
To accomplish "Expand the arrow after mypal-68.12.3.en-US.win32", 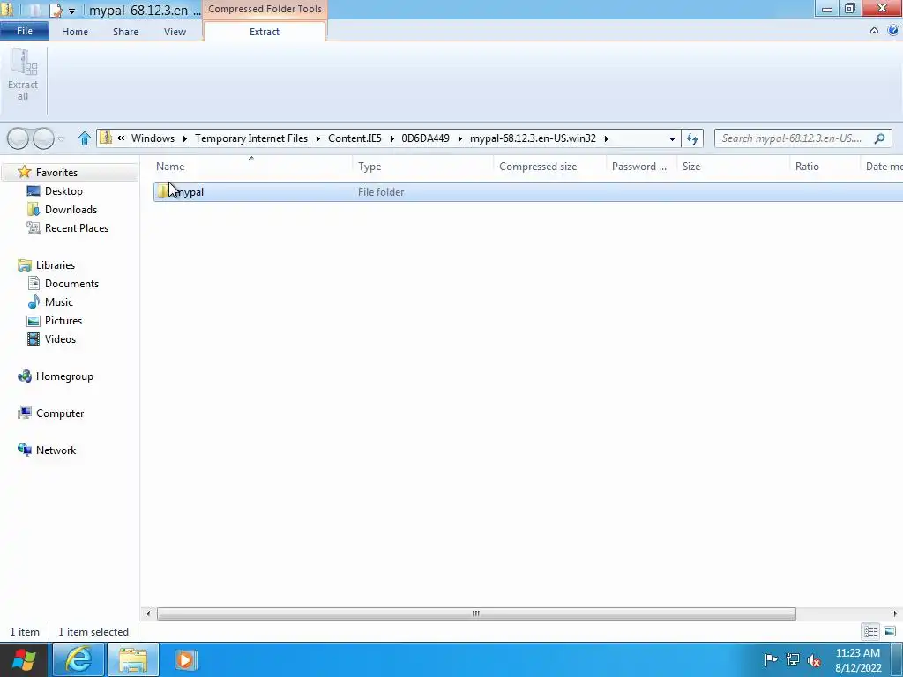I will pyautogui.click(x=607, y=138).
